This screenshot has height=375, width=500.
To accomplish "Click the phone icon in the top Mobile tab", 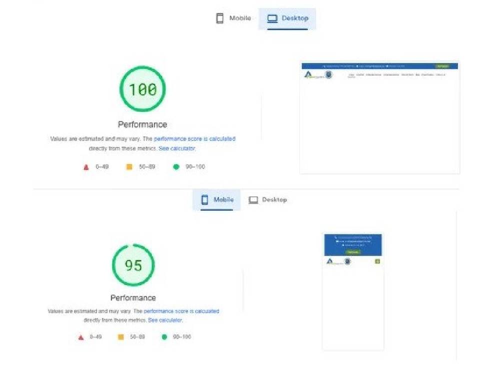I will [219, 18].
